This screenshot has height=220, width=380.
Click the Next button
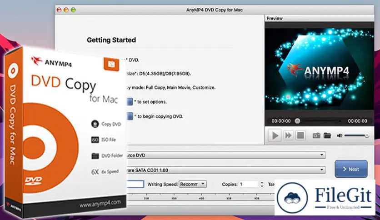[x=351, y=169]
